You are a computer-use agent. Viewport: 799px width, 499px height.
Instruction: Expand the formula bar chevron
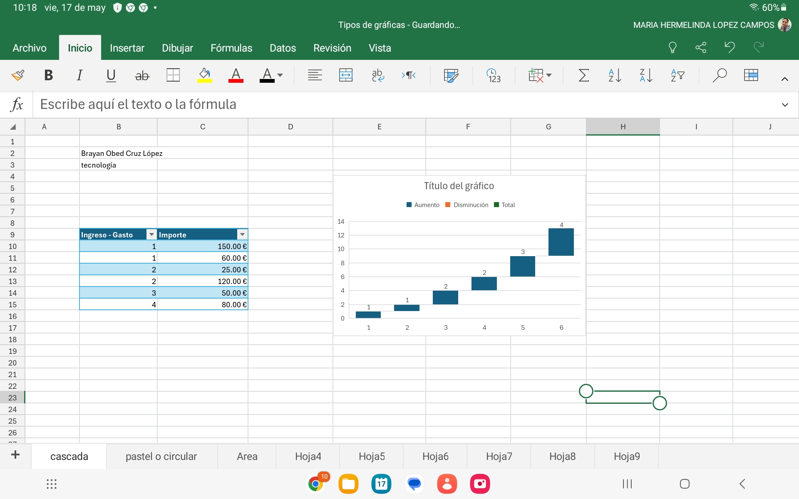tap(785, 105)
